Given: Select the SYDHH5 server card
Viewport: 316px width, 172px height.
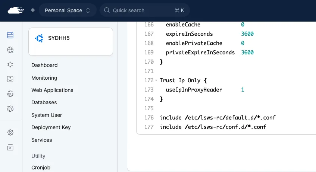Looking at the screenshot, I should [x=71, y=42].
